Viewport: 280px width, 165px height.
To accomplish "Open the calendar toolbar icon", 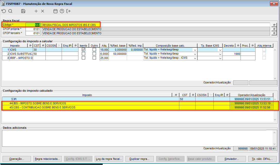I will (x=55, y=11).
